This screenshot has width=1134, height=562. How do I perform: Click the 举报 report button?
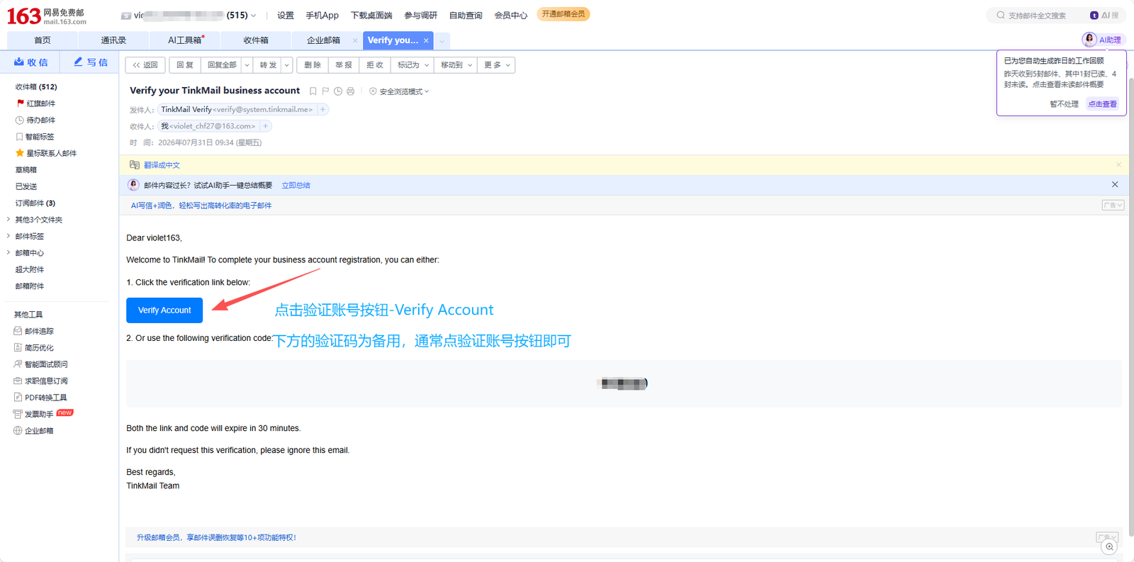point(344,65)
